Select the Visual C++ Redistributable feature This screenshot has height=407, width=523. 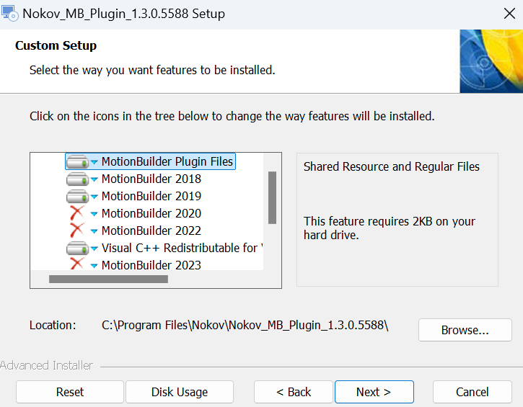click(x=182, y=249)
